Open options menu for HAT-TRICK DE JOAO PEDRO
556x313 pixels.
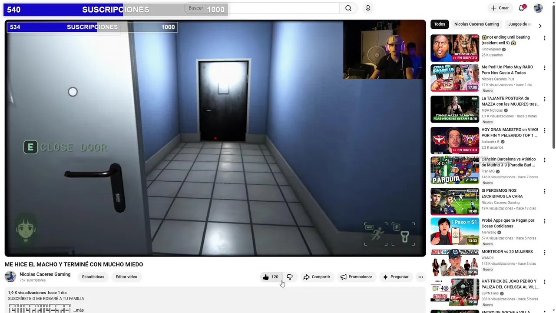click(x=544, y=282)
